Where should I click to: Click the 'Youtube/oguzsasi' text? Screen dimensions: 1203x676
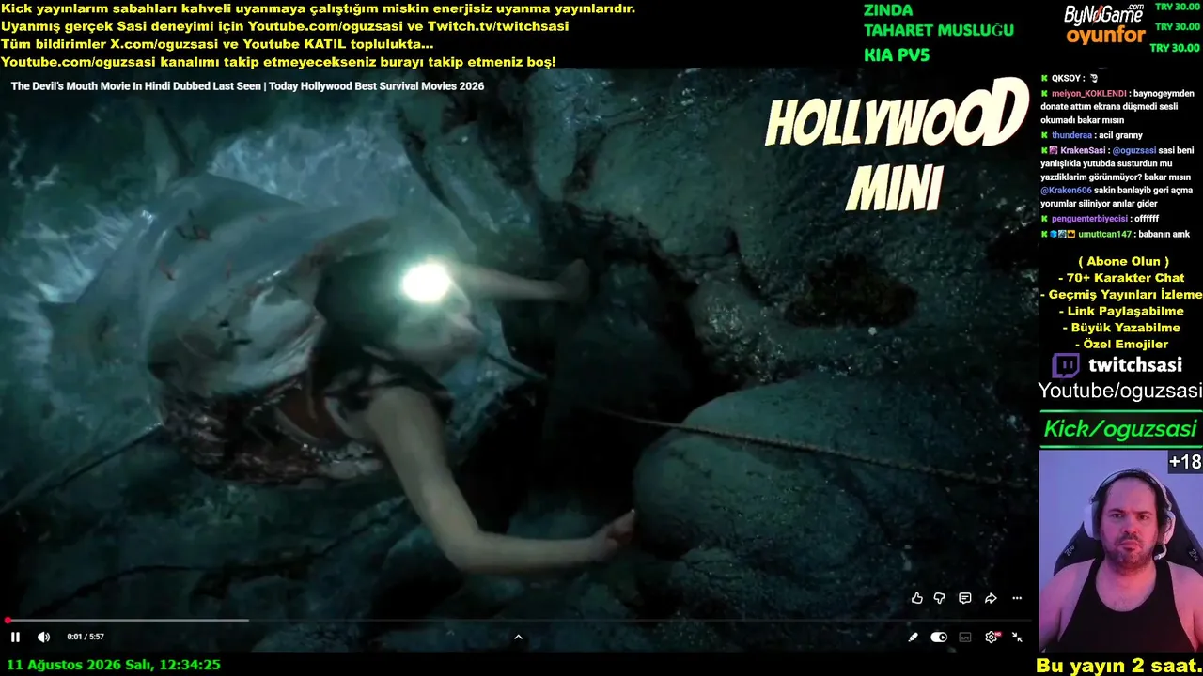[x=1120, y=391]
